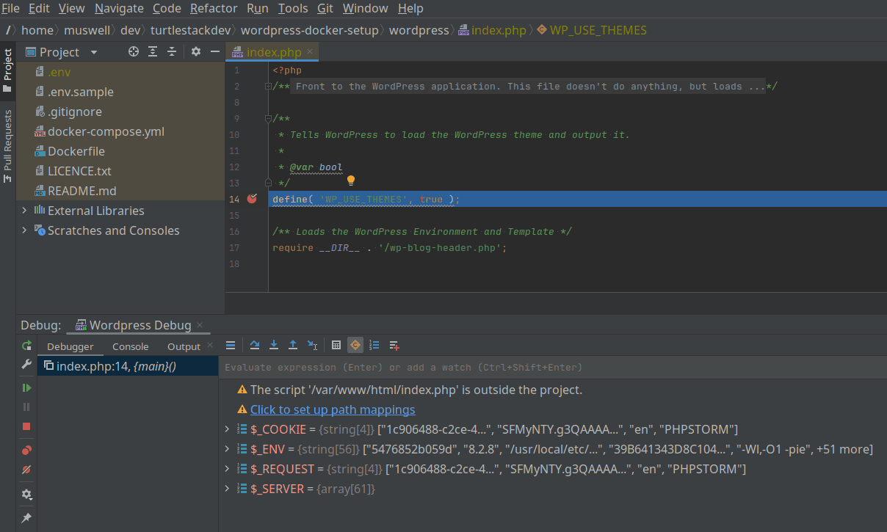
Task: Expand the $_ENV variable
Action: tap(226, 449)
